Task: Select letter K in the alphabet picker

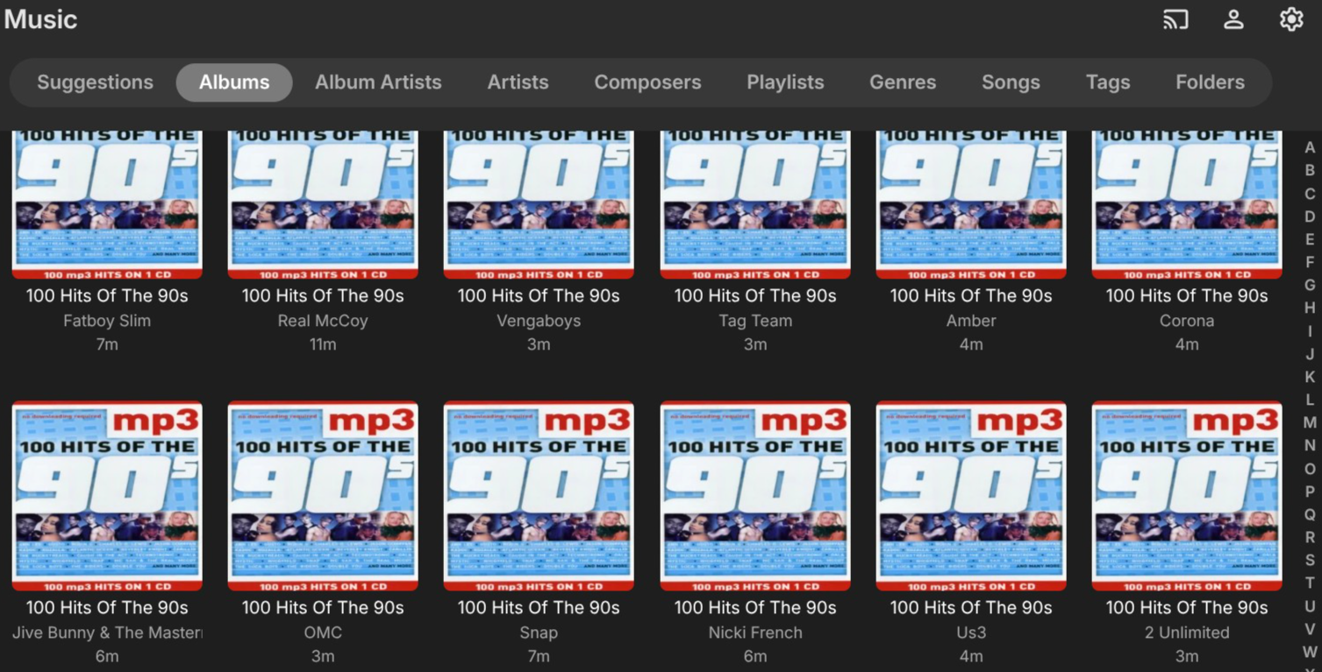Action: pyautogui.click(x=1310, y=377)
